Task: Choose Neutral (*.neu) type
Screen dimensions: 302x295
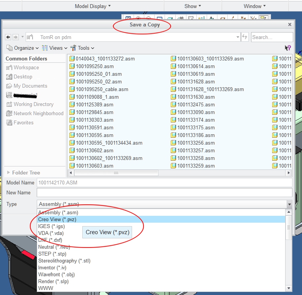Action: click(x=161, y=247)
